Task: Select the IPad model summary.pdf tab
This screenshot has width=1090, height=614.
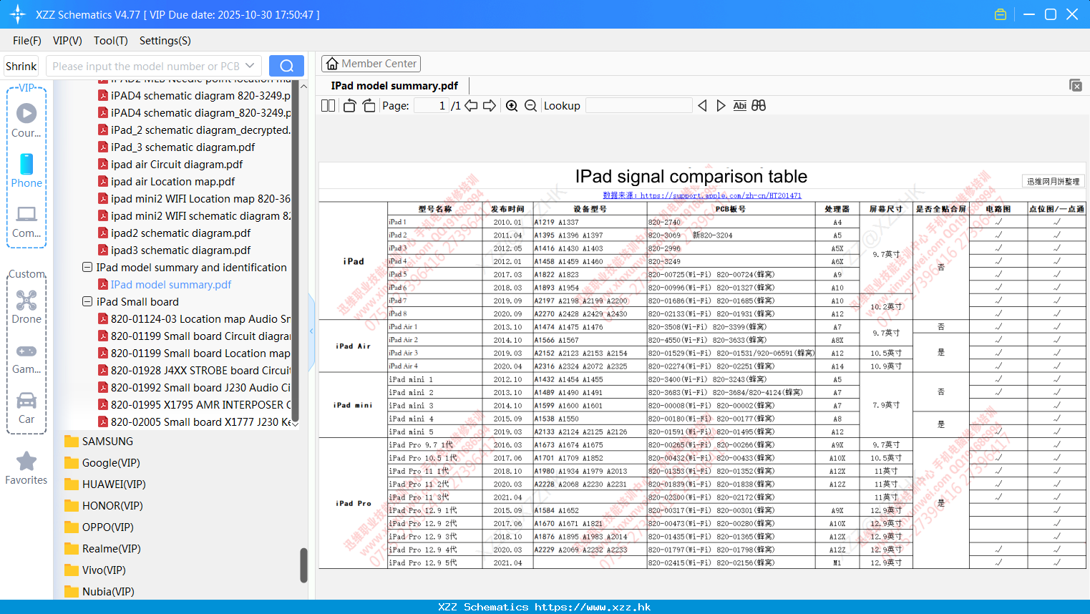Action: click(394, 86)
